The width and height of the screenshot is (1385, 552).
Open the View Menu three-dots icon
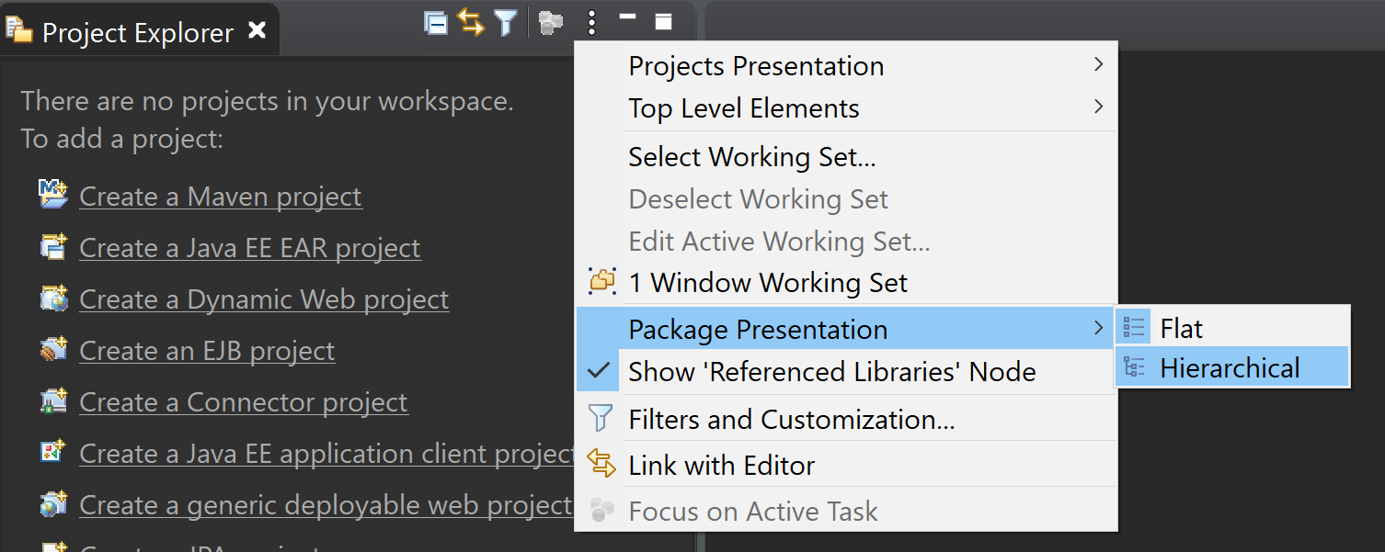pyautogui.click(x=592, y=23)
